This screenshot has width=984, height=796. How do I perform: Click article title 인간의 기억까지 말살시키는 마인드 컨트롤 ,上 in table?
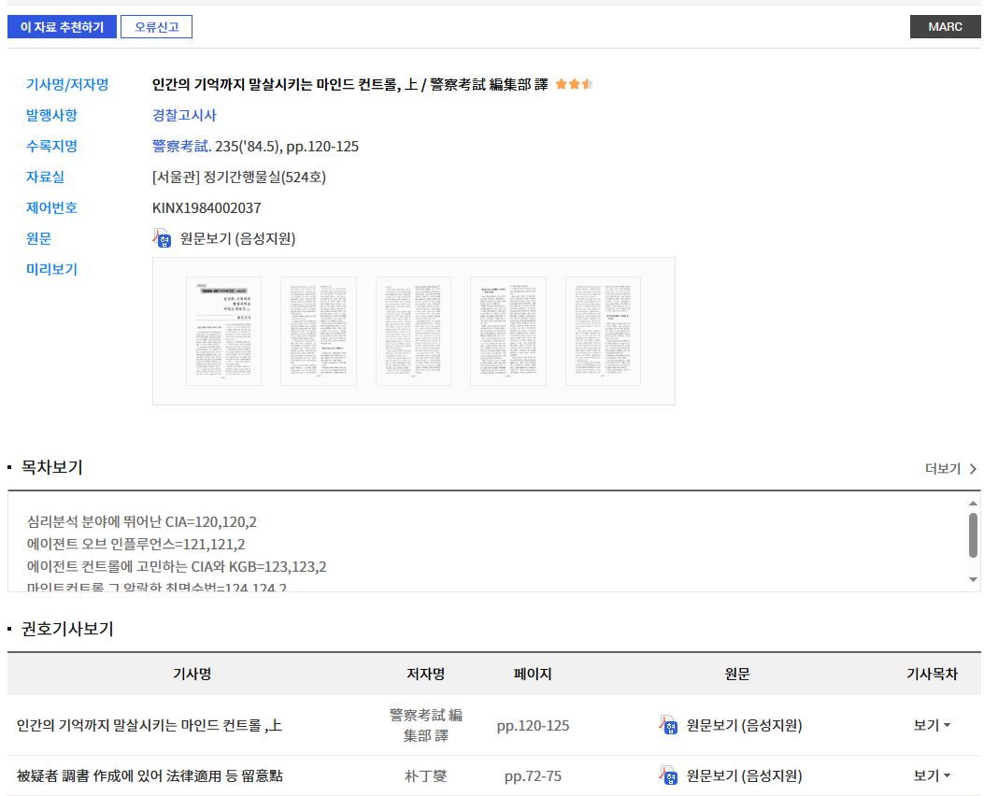click(150, 725)
